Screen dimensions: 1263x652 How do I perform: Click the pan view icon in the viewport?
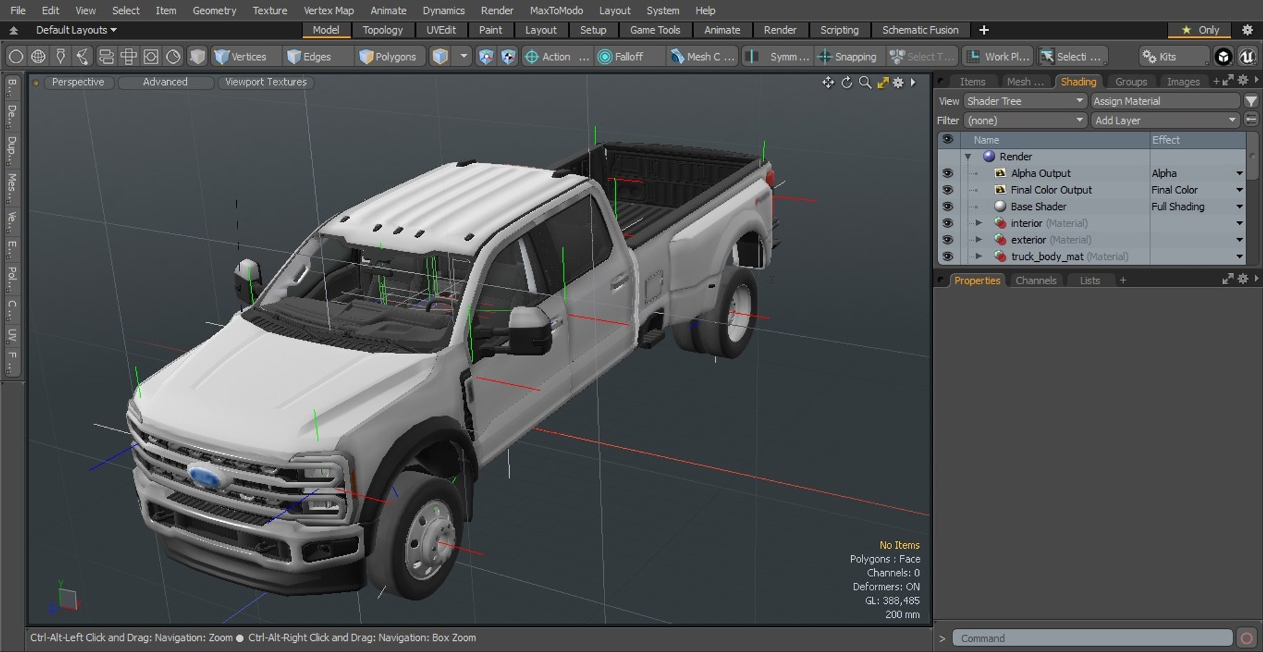(x=828, y=82)
